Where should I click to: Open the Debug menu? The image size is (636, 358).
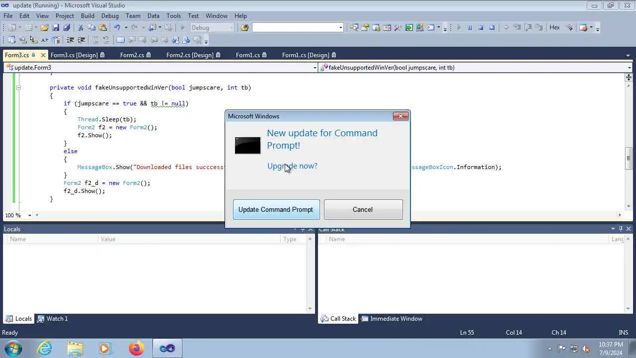click(110, 16)
